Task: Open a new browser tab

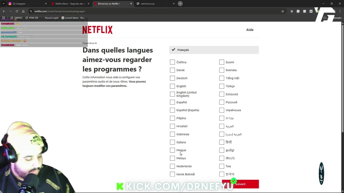Action: click(180, 3)
